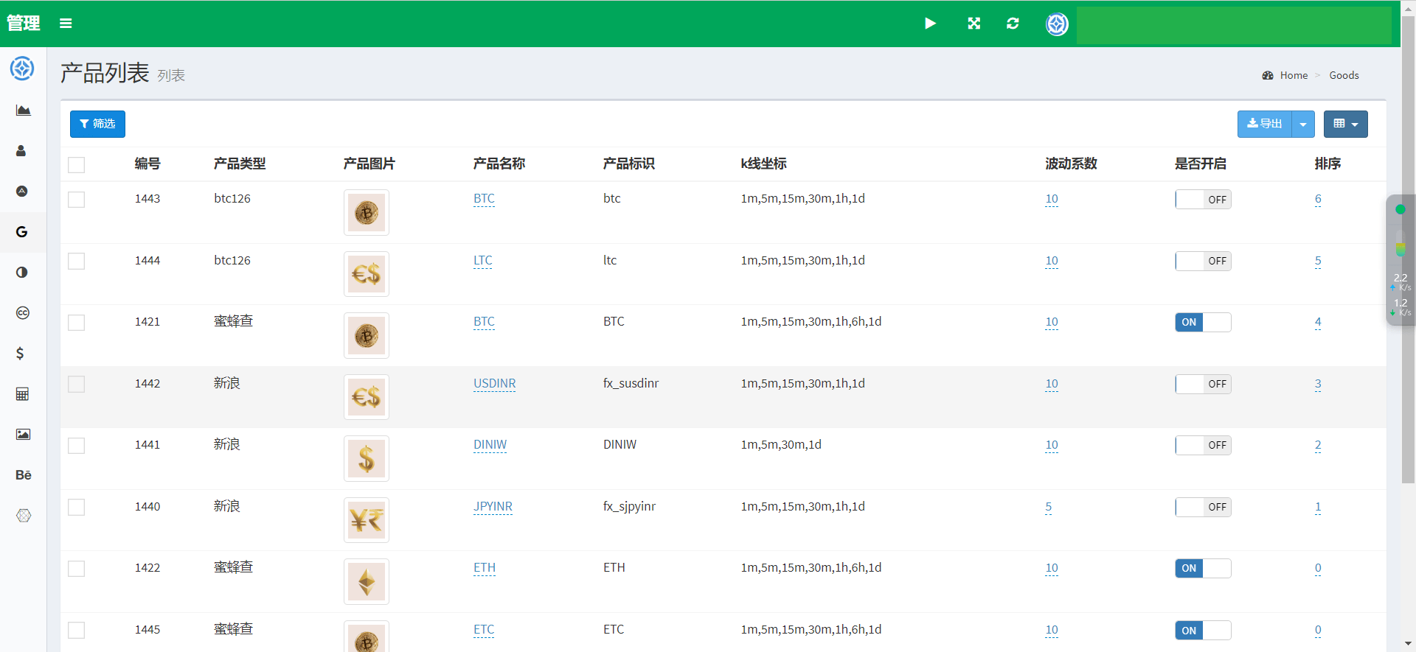Click the refresh icon in top bar
Image resolution: width=1416 pixels, height=652 pixels.
pos(1013,24)
